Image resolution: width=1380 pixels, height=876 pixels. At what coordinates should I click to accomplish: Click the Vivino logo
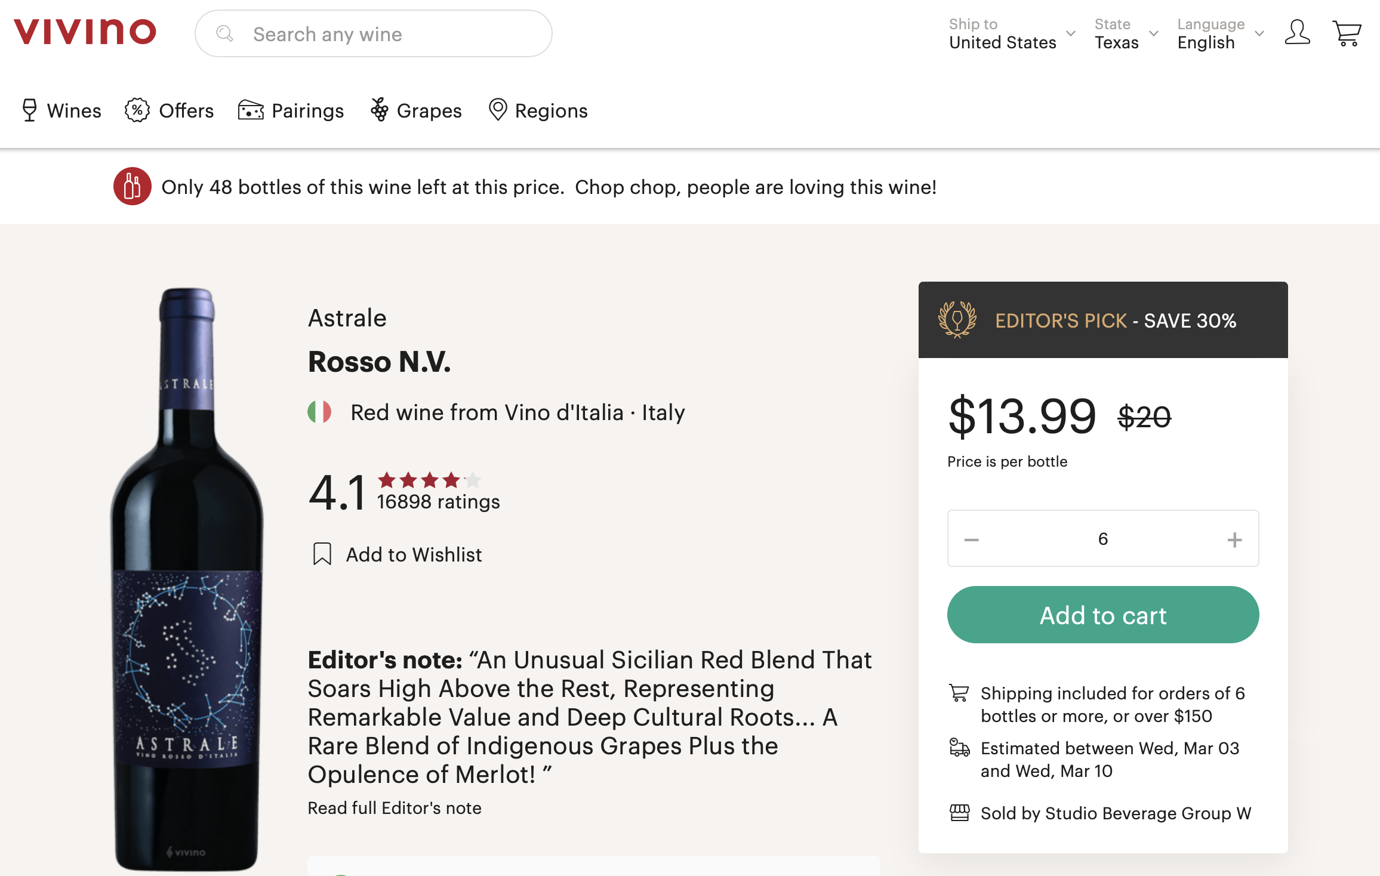click(85, 32)
